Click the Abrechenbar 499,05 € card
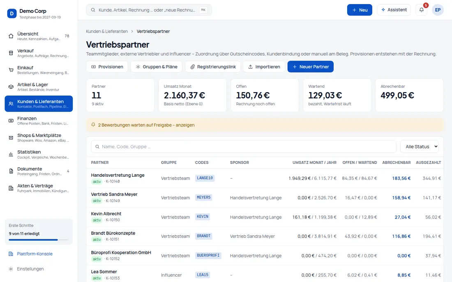This screenshot has height=282, width=452. (409, 95)
